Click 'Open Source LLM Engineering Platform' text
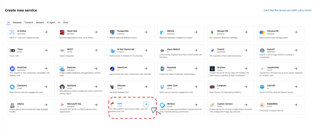The image size is (318, 137). [x=225, y=92]
